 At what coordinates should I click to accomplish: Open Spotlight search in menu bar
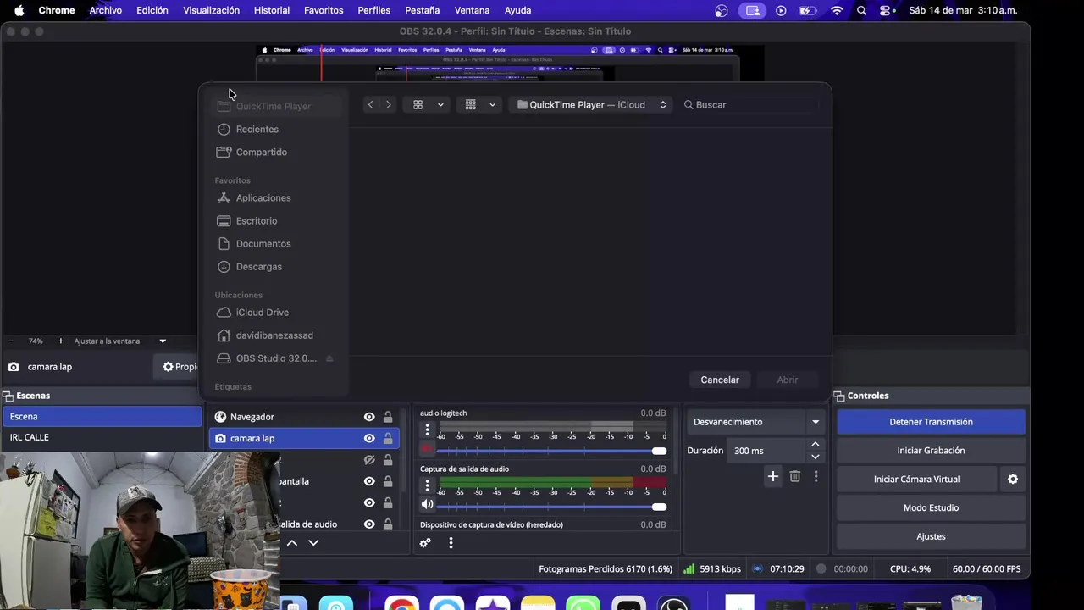[x=861, y=10]
